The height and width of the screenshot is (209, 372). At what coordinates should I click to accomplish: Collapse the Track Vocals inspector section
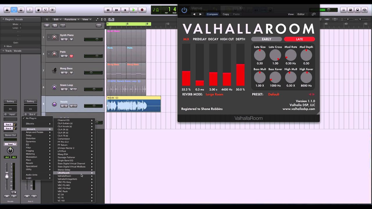(x=3, y=51)
